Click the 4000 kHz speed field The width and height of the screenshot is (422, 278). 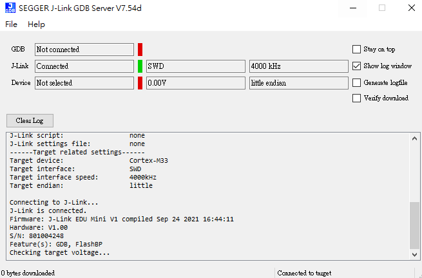coord(299,66)
